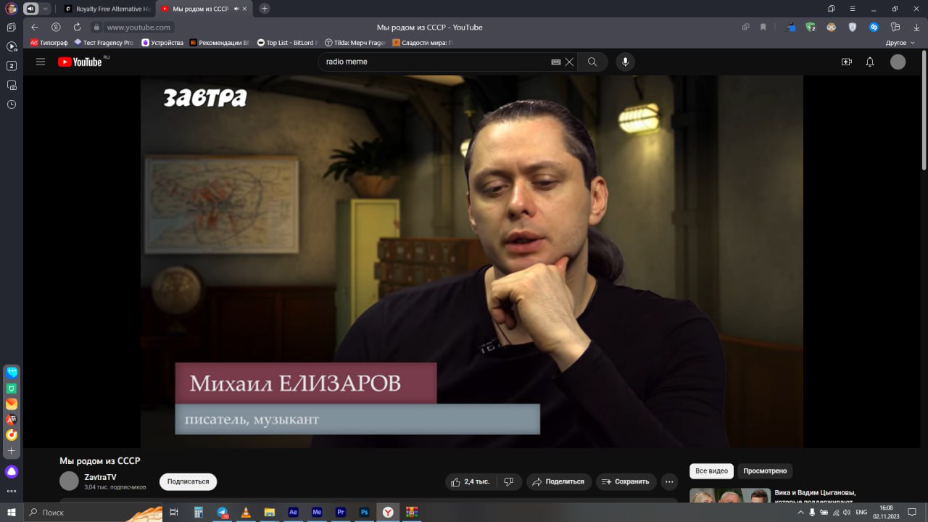Viewport: 928px width, 522px height.
Task: Dislike the video
Action: click(509, 481)
